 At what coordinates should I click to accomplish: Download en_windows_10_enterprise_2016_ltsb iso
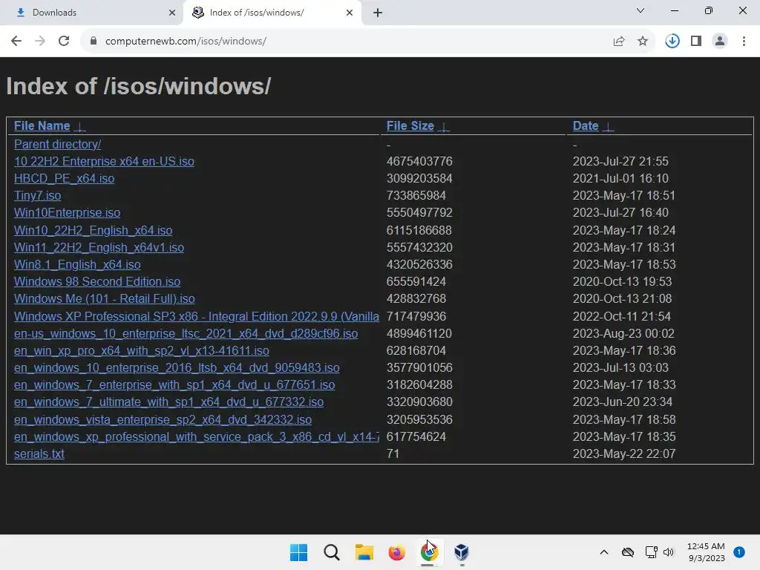pos(177,368)
